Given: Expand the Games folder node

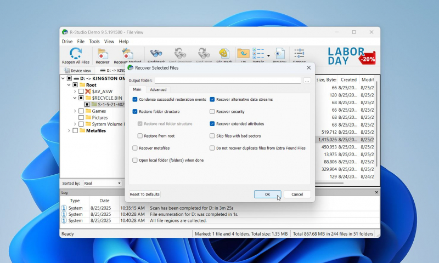Looking at the screenshot, I should pos(75,111).
